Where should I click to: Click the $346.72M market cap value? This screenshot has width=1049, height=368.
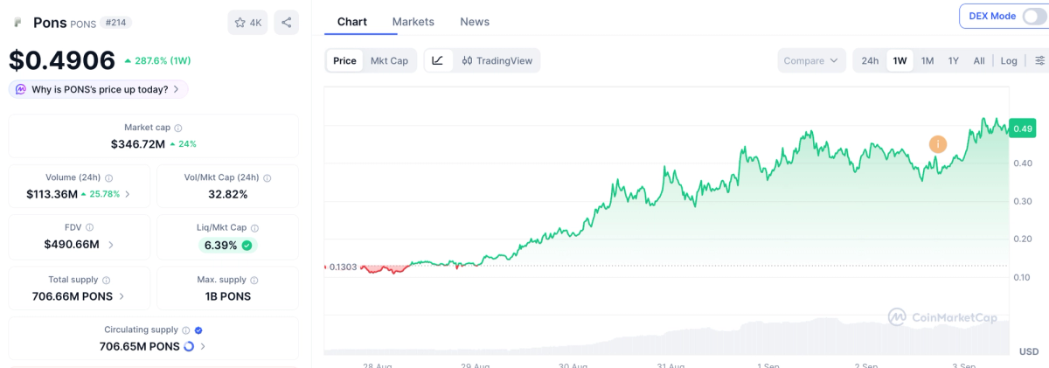click(x=138, y=143)
